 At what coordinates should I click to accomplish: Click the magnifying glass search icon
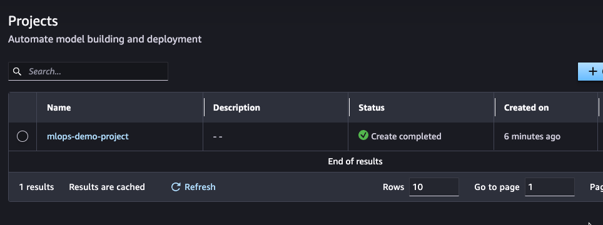tap(17, 71)
